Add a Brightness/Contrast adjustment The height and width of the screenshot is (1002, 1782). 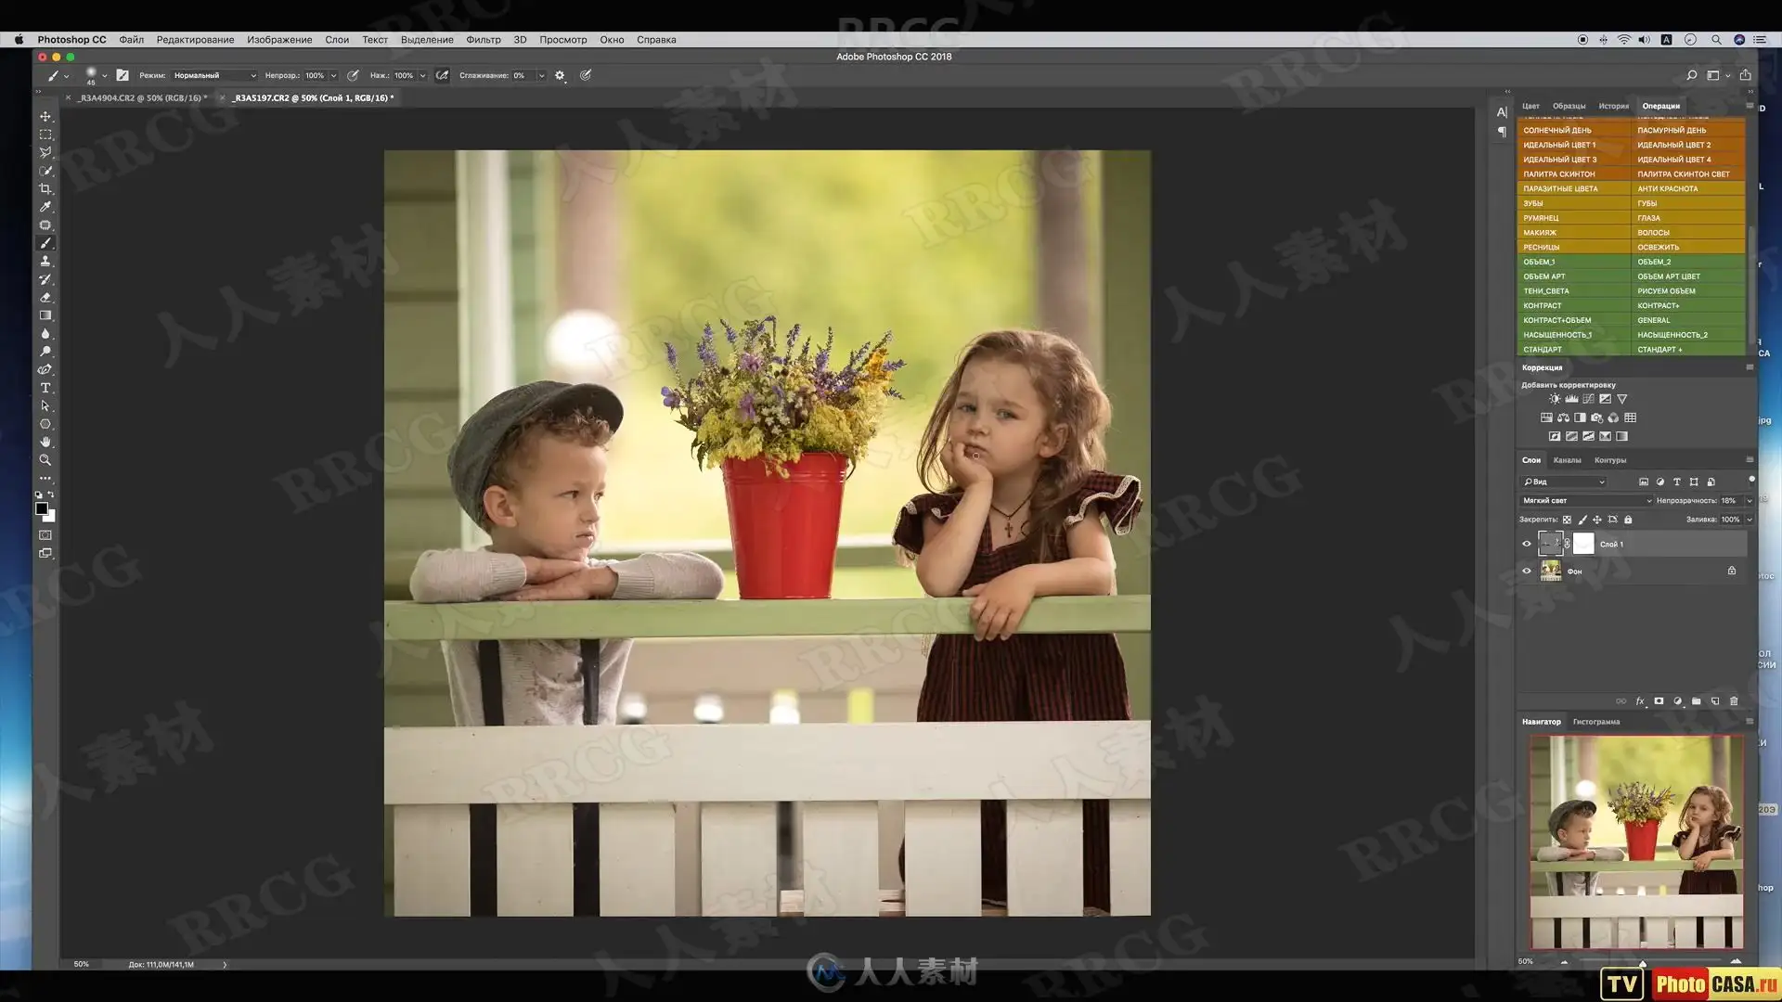click(1555, 399)
